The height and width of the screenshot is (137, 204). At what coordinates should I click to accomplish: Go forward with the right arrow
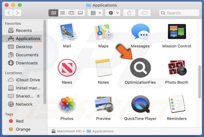point(17,13)
